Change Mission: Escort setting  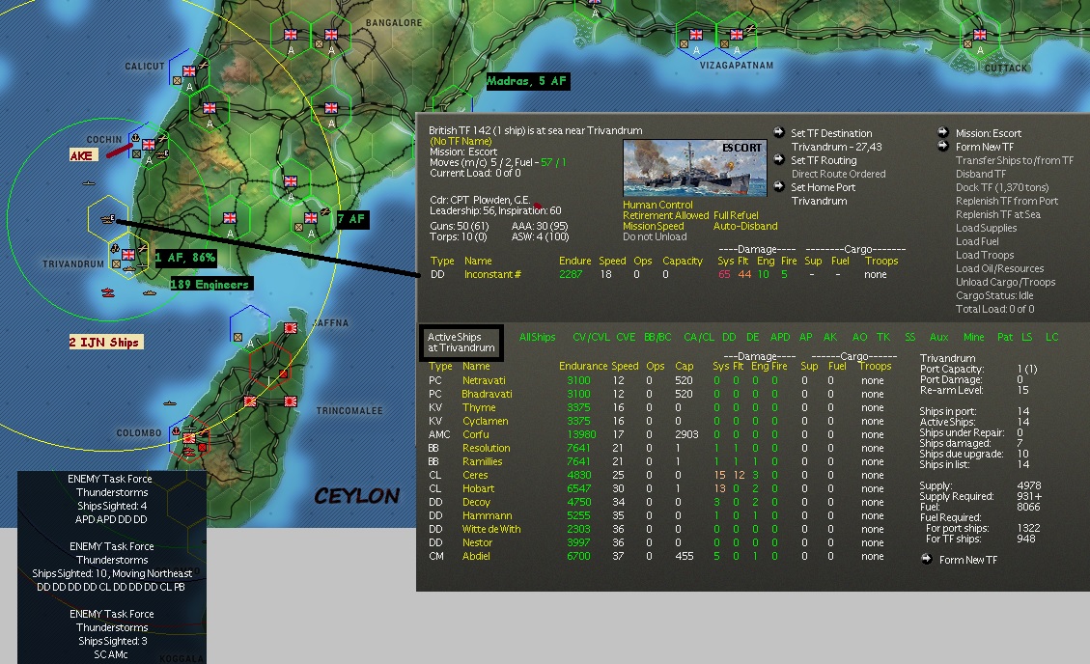(989, 133)
